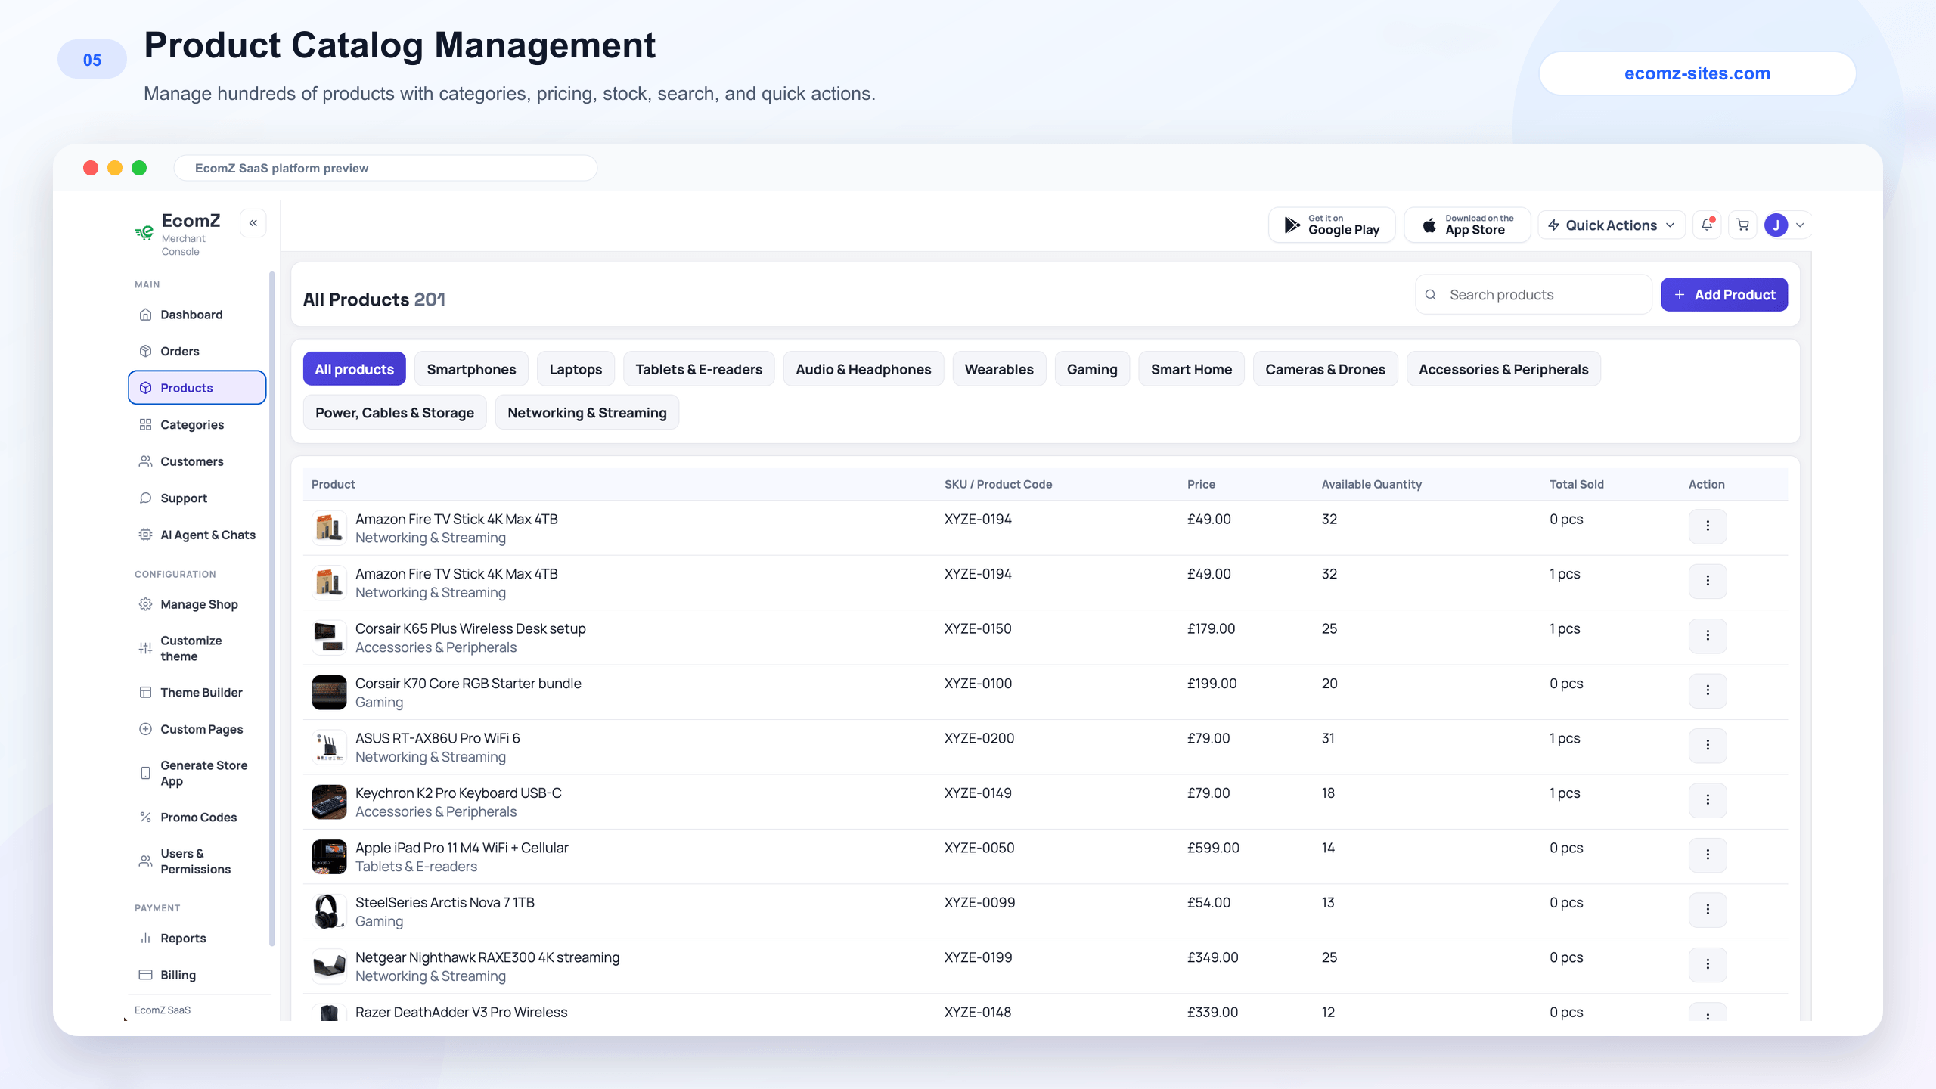The height and width of the screenshot is (1089, 1936).
Task: Open Orders in the sidebar
Action: coord(197,352)
